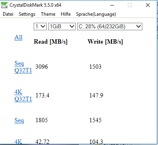Expand the drive dropdown C: 28% (64/232GiB)

110,27
